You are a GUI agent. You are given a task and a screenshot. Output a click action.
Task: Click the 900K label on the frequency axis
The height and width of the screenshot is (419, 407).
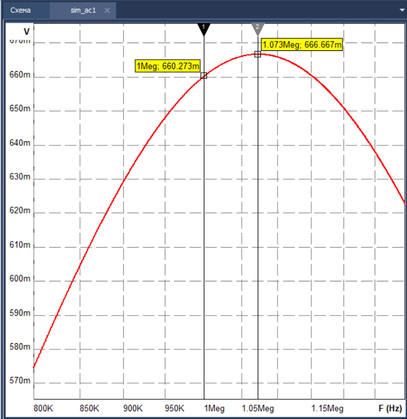(x=134, y=408)
